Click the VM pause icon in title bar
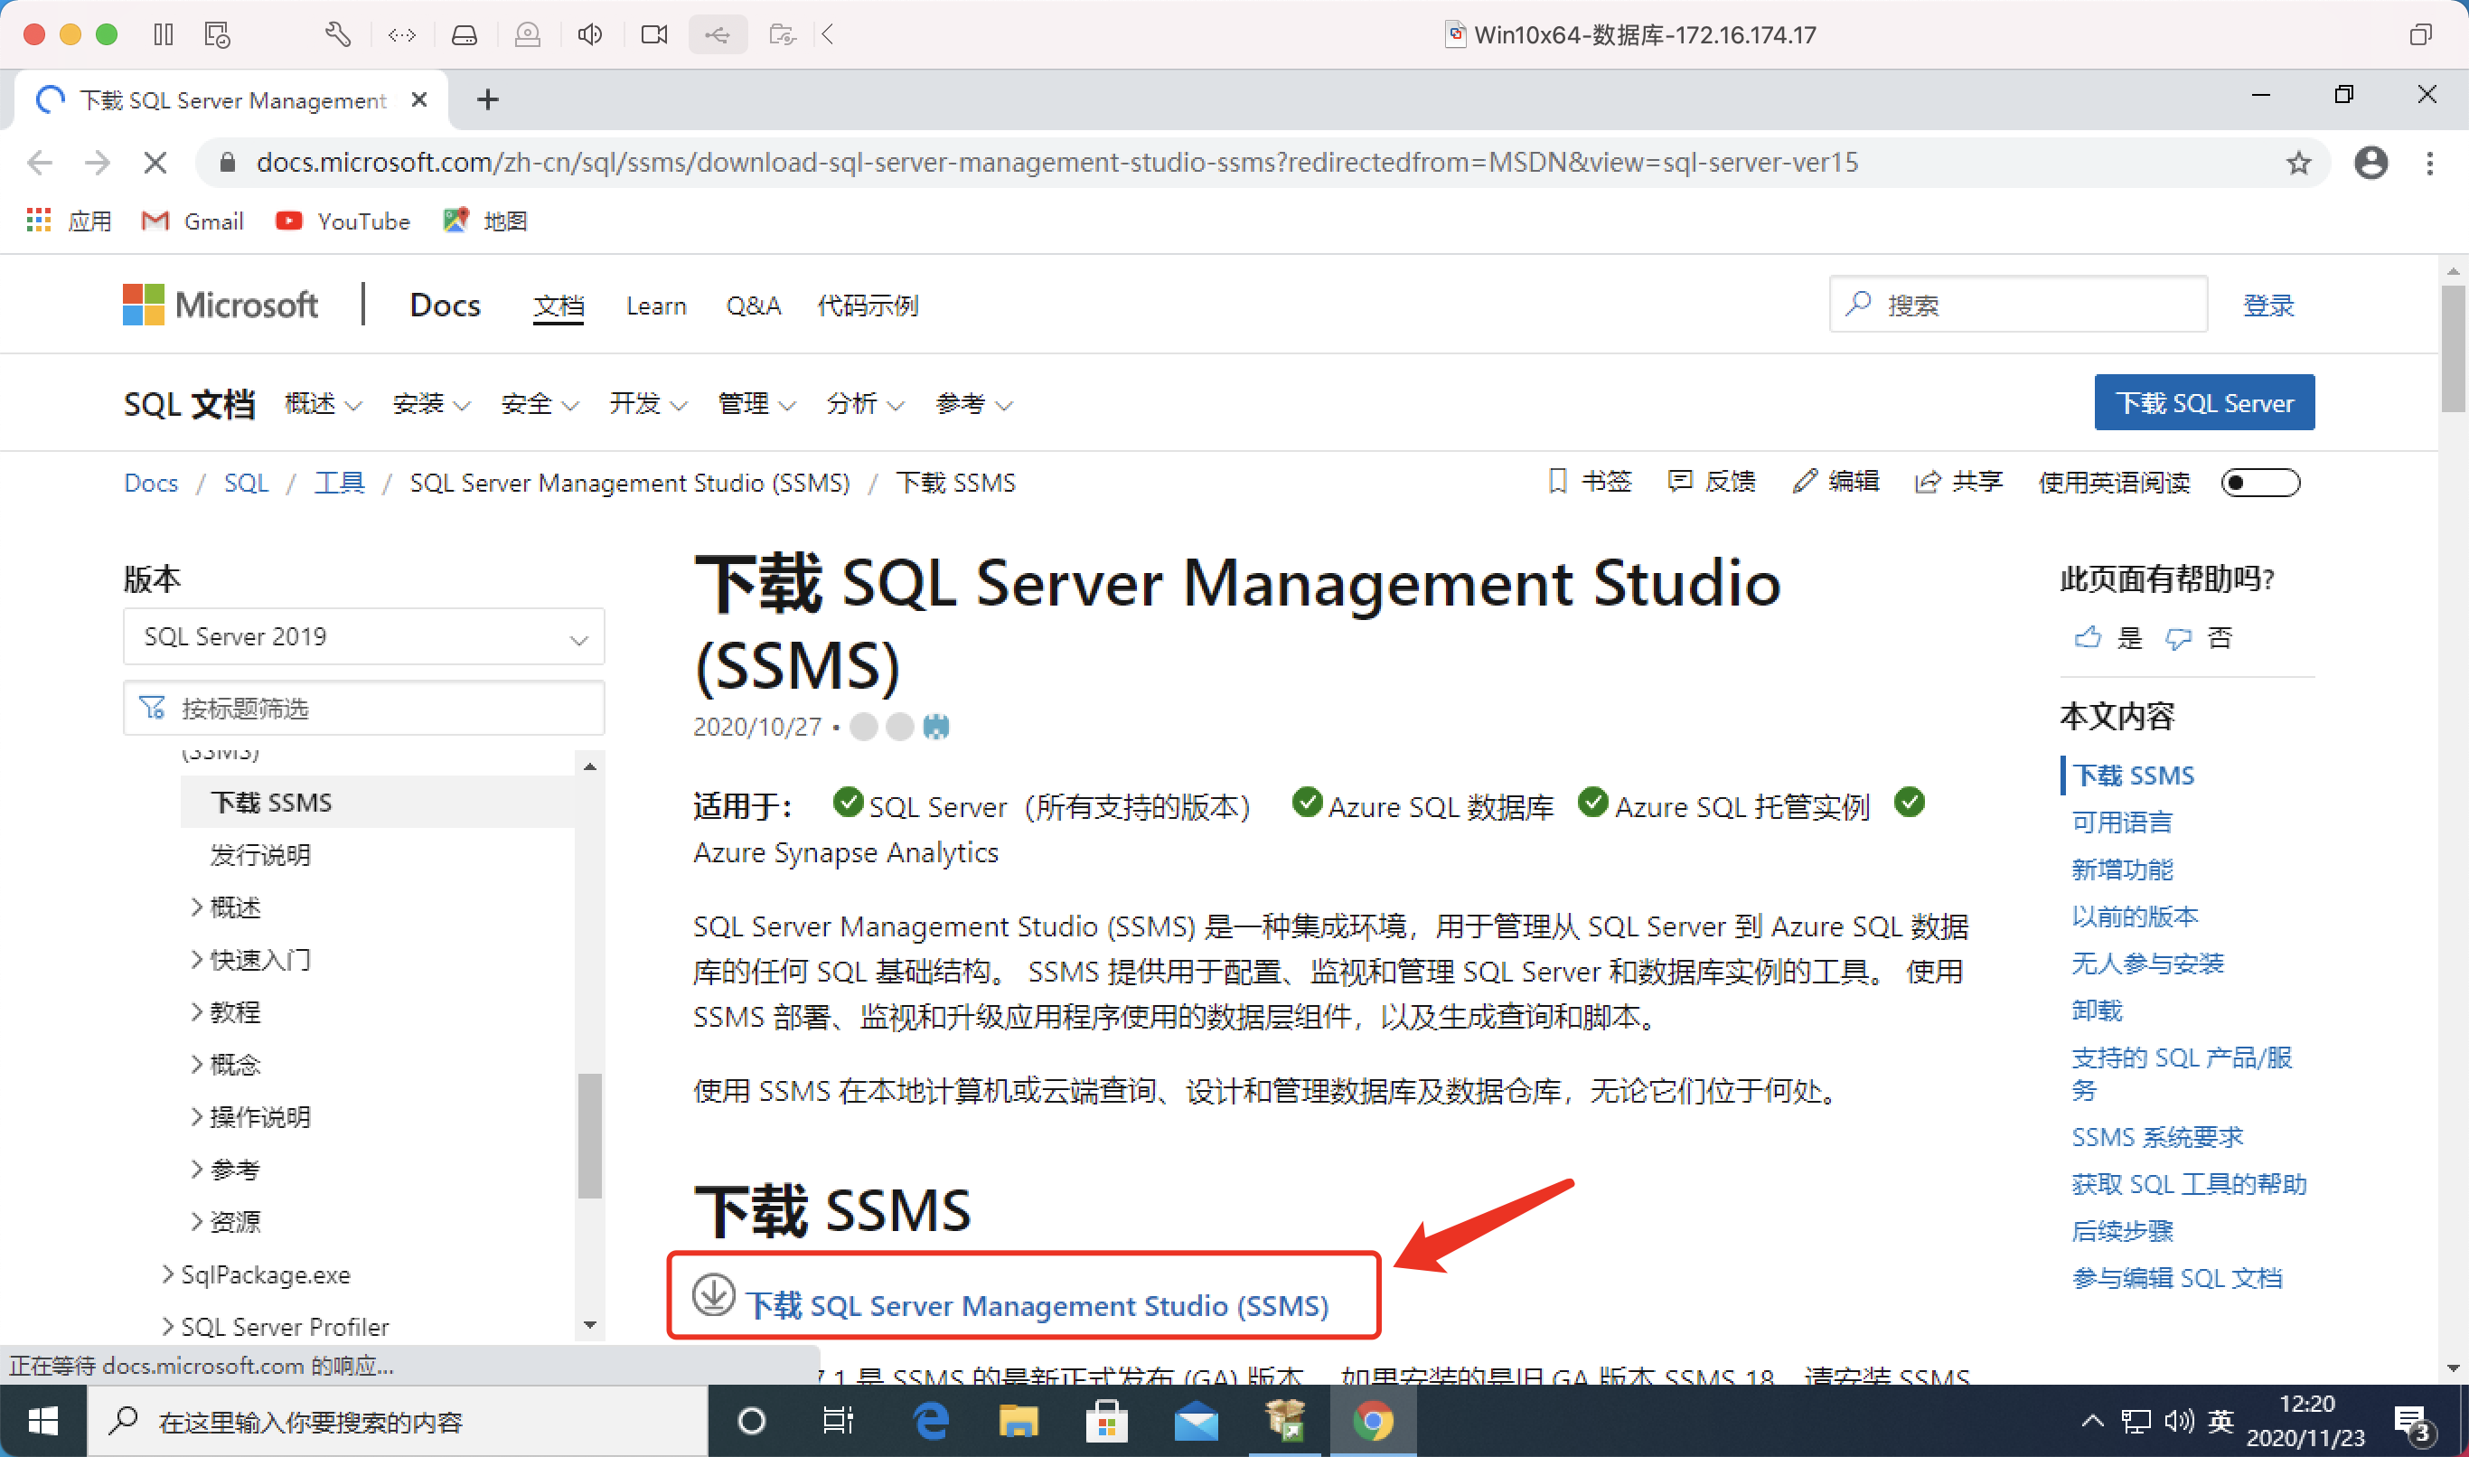This screenshot has width=2469, height=1457. 163,34
